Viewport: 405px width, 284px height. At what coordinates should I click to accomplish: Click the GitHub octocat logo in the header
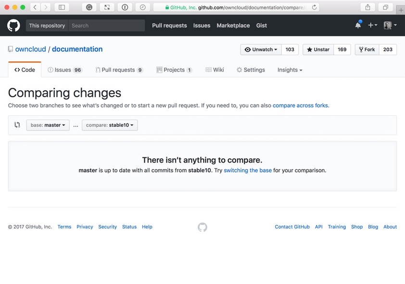coord(13,25)
